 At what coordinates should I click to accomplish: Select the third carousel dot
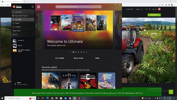click(79, 52)
